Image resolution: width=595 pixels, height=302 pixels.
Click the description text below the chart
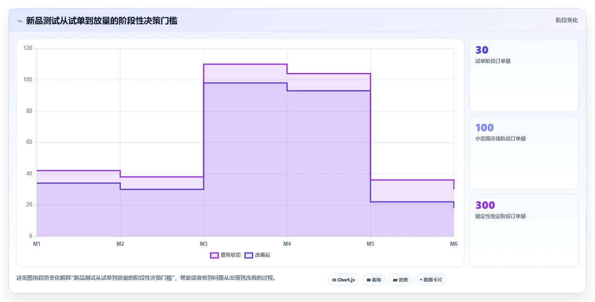(146, 278)
